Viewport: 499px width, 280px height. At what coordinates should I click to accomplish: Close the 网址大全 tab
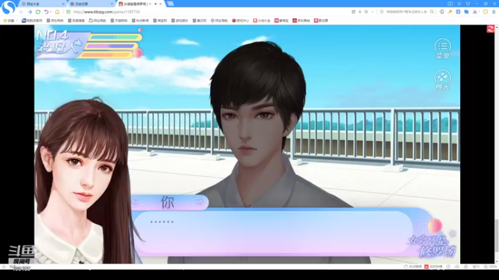64,4
